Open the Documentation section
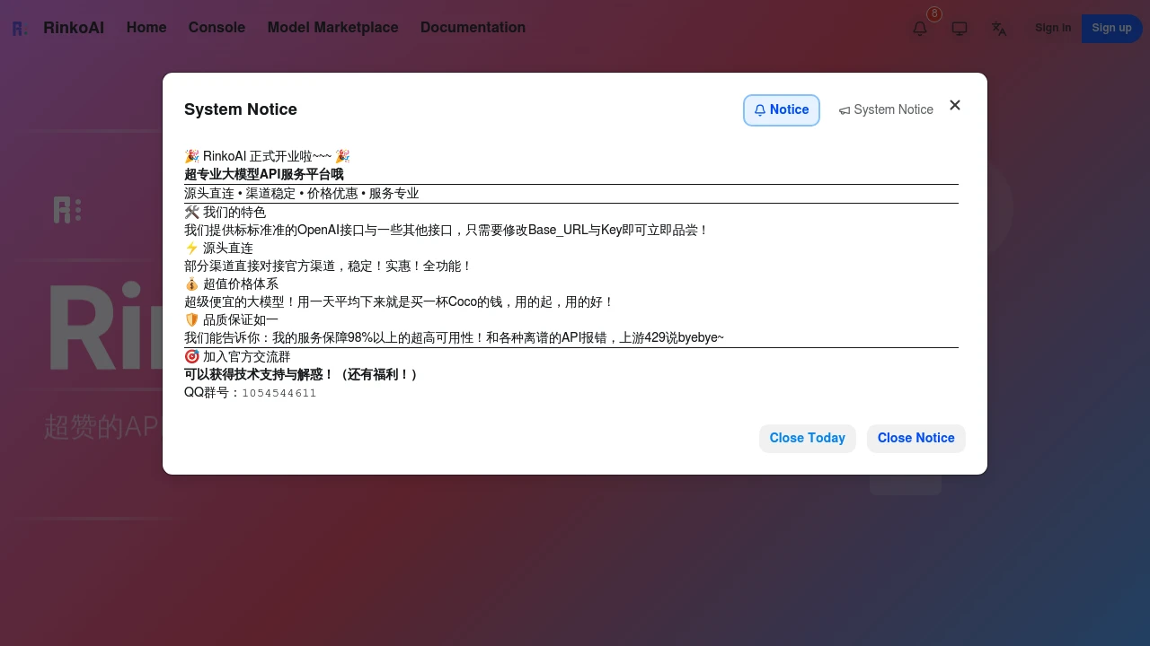This screenshot has width=1150, height=646. pos(473,28)
